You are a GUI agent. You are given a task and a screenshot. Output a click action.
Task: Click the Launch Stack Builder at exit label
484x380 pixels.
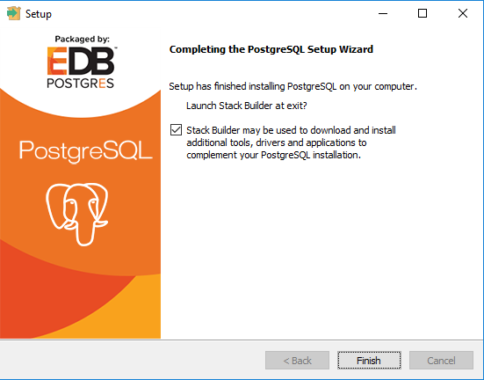pos(247,106)
